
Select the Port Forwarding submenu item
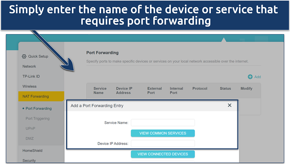coord(38,109)
